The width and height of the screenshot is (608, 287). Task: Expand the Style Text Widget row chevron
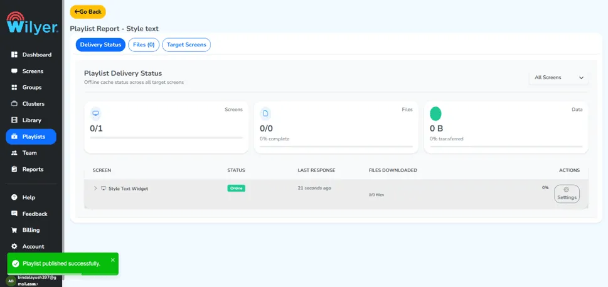tap(95, 188)
